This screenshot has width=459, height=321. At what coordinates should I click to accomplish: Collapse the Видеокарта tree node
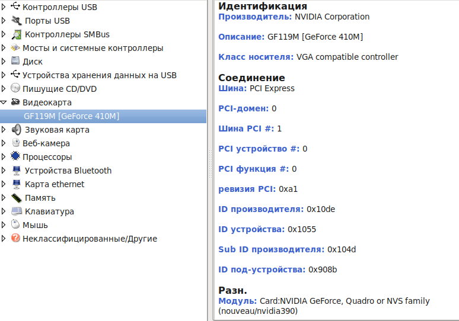(x=4, y=102)
